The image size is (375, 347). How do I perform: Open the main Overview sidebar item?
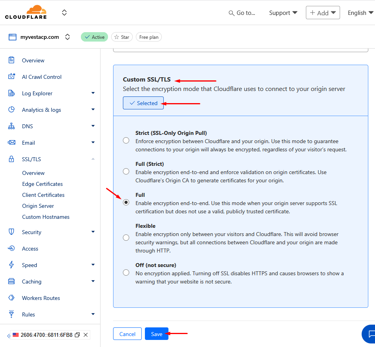[33, 60]
